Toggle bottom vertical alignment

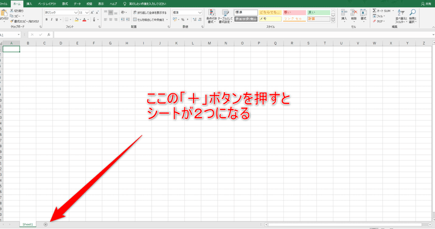[116, 12]
